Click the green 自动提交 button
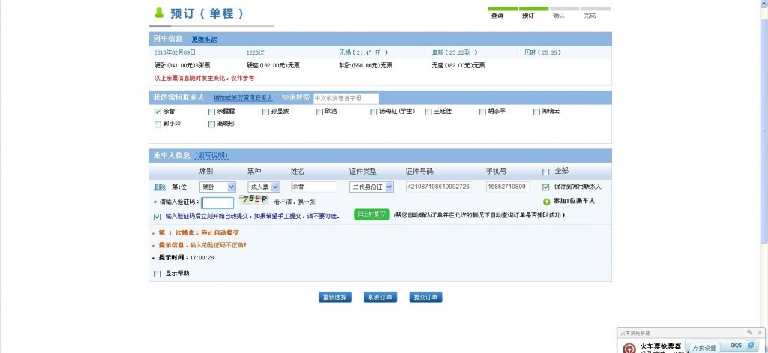 [x=372, y=214]
